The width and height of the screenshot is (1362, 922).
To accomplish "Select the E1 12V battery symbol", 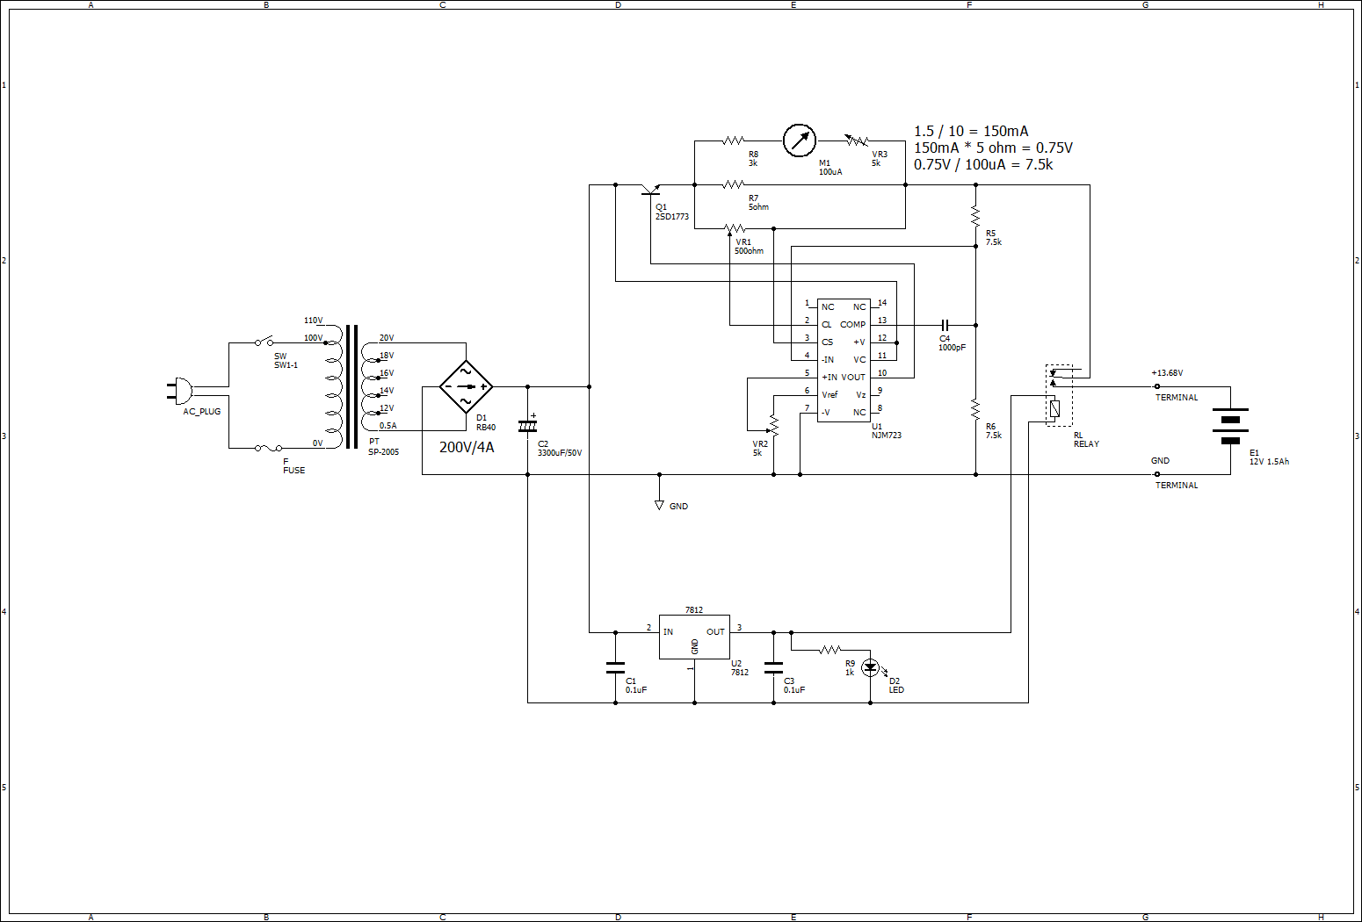I will tap(1229, 426).
